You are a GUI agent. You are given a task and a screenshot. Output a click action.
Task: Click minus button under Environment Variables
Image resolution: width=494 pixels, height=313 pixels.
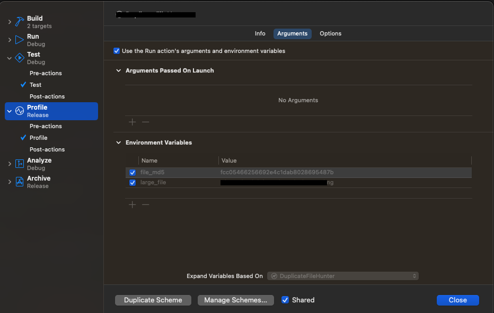(145, 204)
